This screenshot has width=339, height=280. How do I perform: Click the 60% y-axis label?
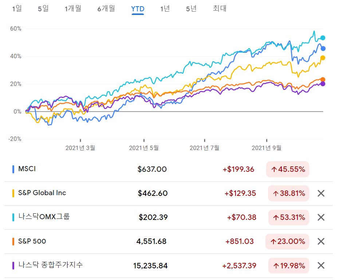click(16, 28)
